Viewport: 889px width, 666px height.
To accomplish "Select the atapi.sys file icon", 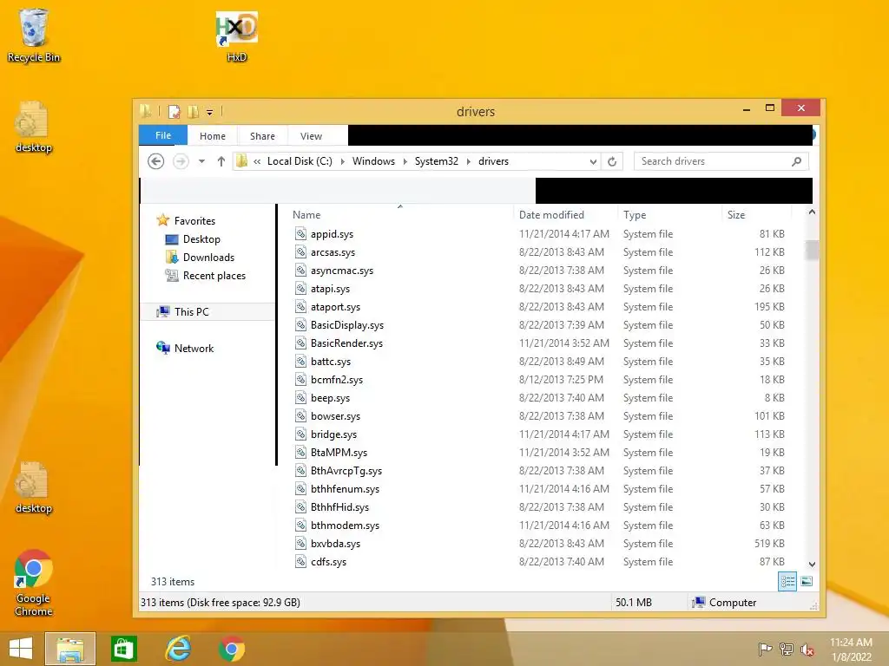I will [x=300, y=288].
